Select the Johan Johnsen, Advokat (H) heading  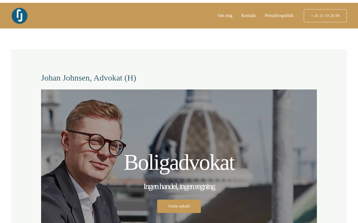pyautogui.click(x=89, y=78)
